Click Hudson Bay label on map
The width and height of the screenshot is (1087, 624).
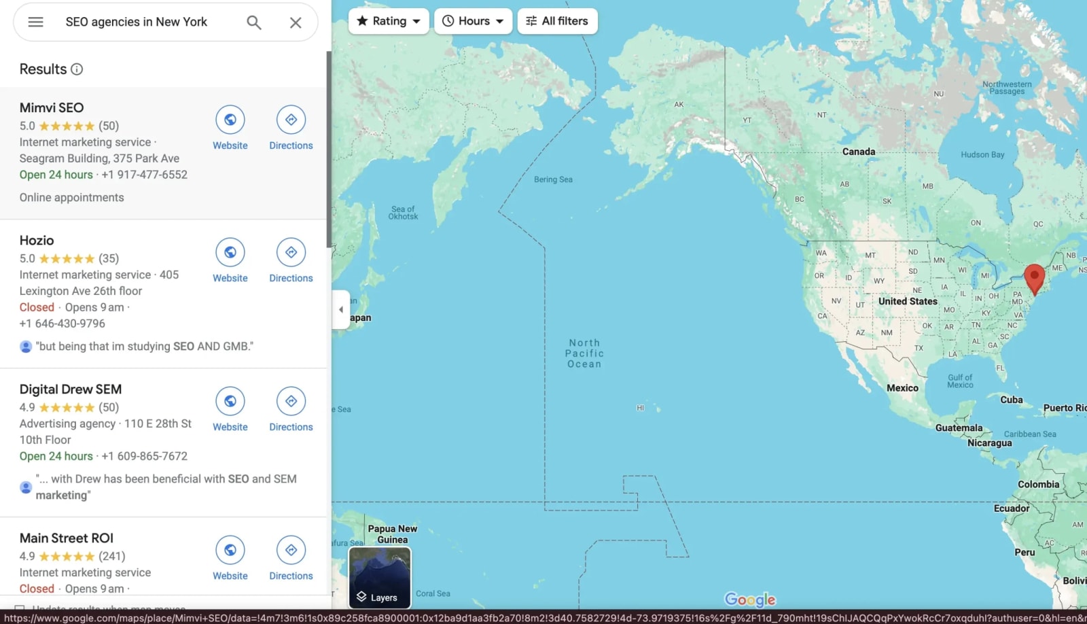point(982,155)
